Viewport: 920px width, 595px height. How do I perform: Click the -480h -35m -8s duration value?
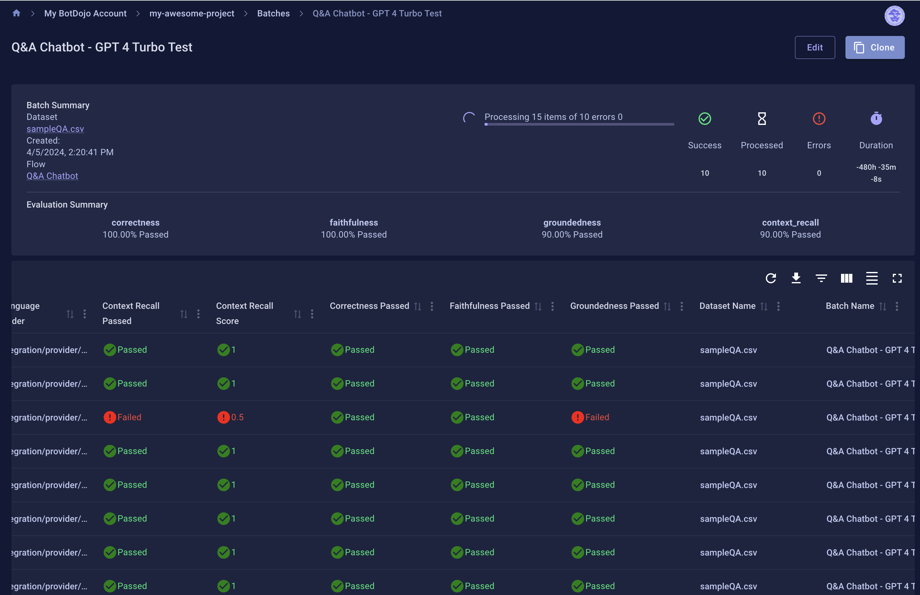876,173
